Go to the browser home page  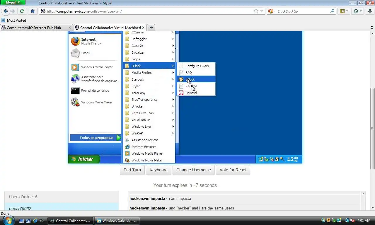tap(33, 11)
